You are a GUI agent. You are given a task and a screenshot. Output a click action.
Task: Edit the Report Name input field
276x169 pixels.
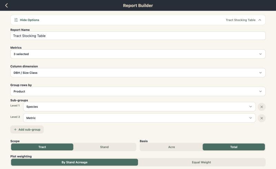[x=138, y=36]
